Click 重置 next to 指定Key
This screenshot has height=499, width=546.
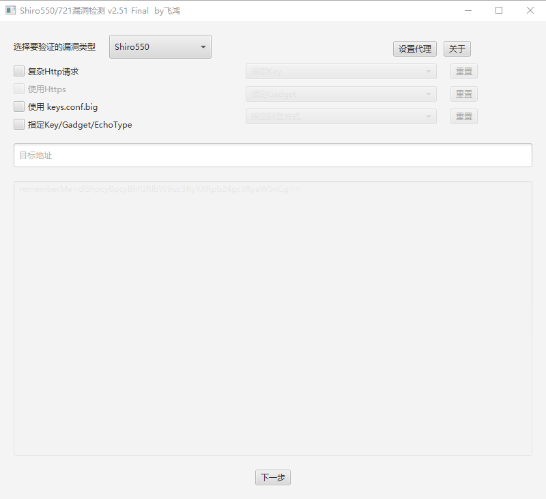tap(464, 72)
